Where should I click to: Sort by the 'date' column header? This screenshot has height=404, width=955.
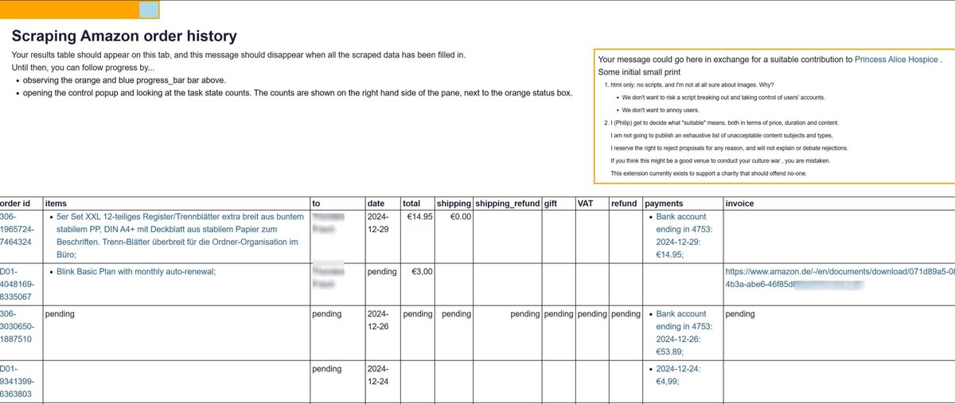click(x=376, y=204)
